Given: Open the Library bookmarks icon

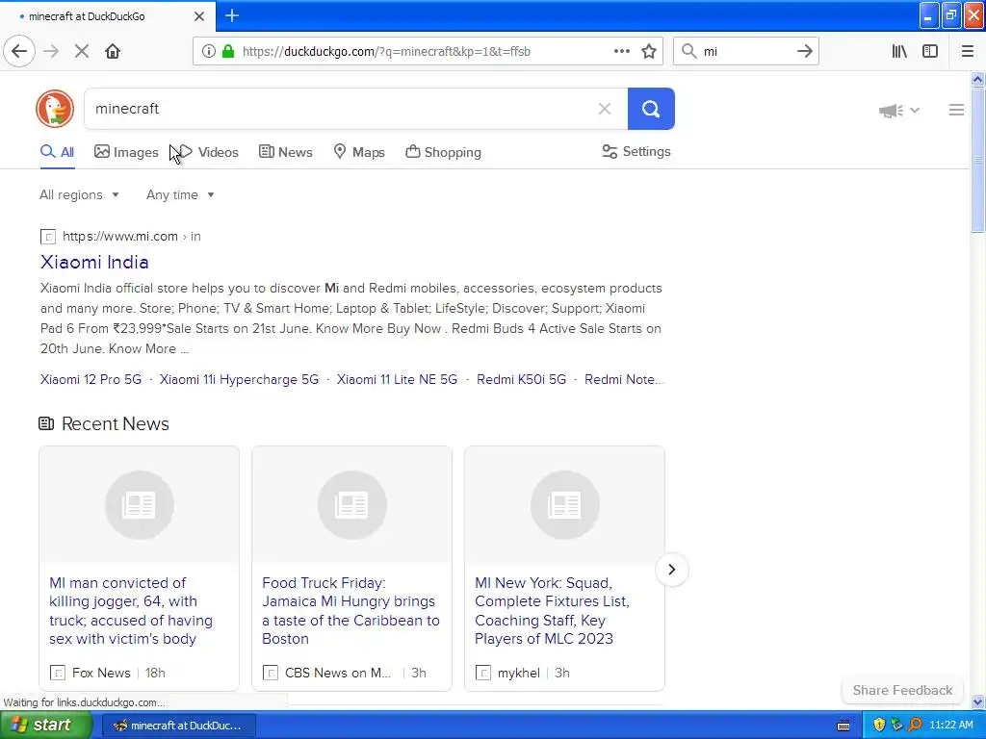Looking at the screenshot, I should (x=899, y=52).
